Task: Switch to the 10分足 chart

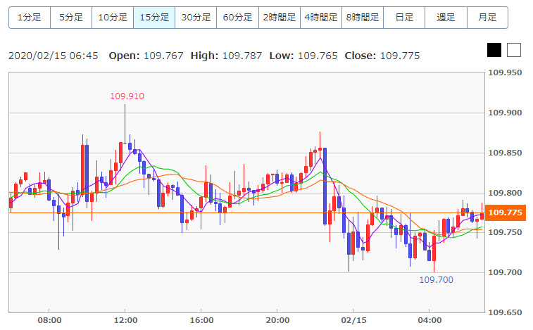Action: [113, 18]
